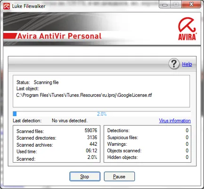Click the 'Scanned directories:' label
Screen dimensions: 204x189
pyautogui.click(x=36, y=138)
